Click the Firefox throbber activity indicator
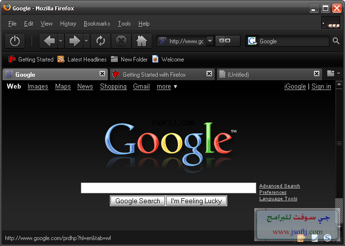This screenshot has height=246, width=345. click(x=331, y=22)
